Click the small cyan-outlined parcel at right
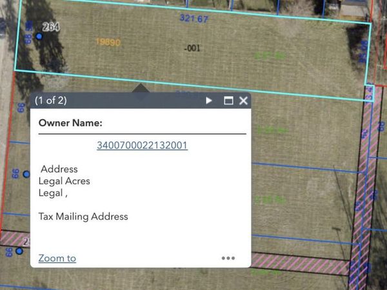 pos(369,92)
